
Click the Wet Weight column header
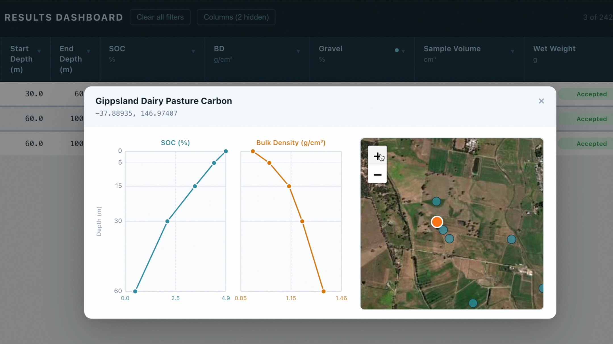click(554, 49)
